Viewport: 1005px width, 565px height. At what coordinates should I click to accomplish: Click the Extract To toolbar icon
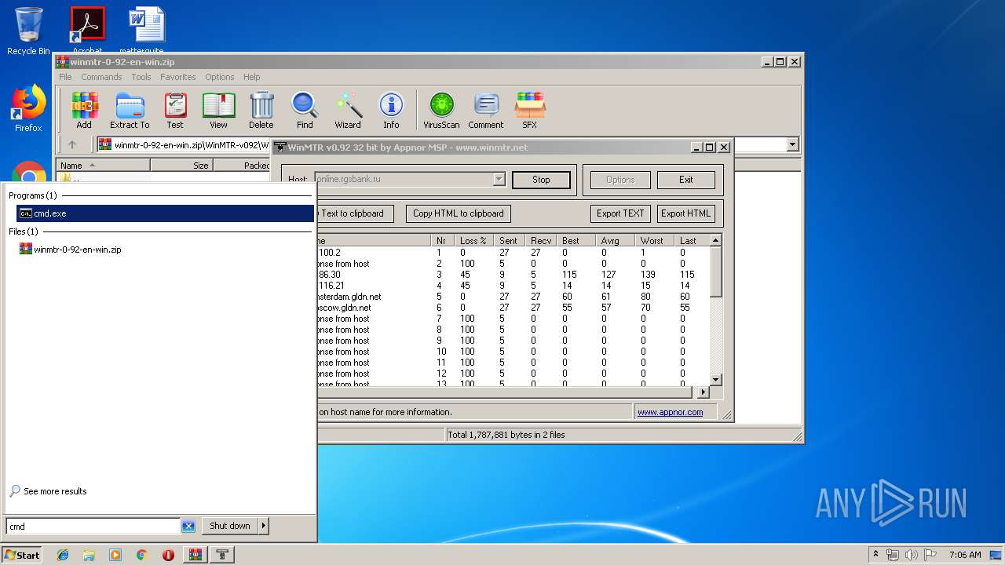[130, 111]
